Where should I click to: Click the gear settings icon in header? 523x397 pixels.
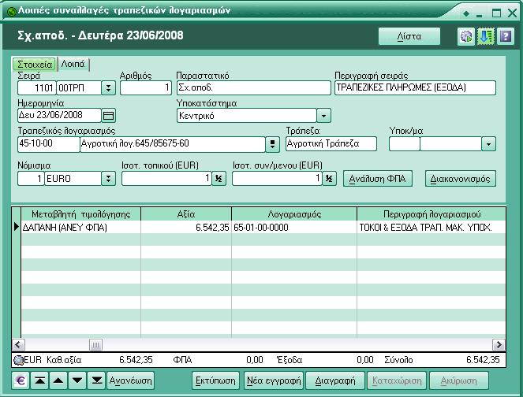466,36
